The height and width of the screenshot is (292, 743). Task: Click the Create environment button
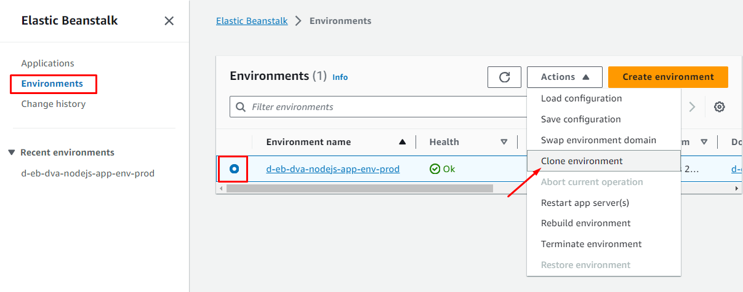click(668, 77)
